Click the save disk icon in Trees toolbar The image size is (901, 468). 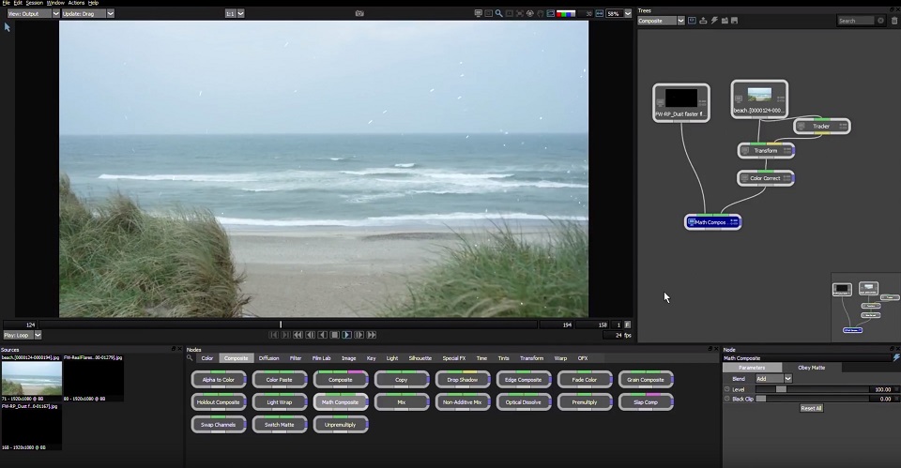(734, 21)
